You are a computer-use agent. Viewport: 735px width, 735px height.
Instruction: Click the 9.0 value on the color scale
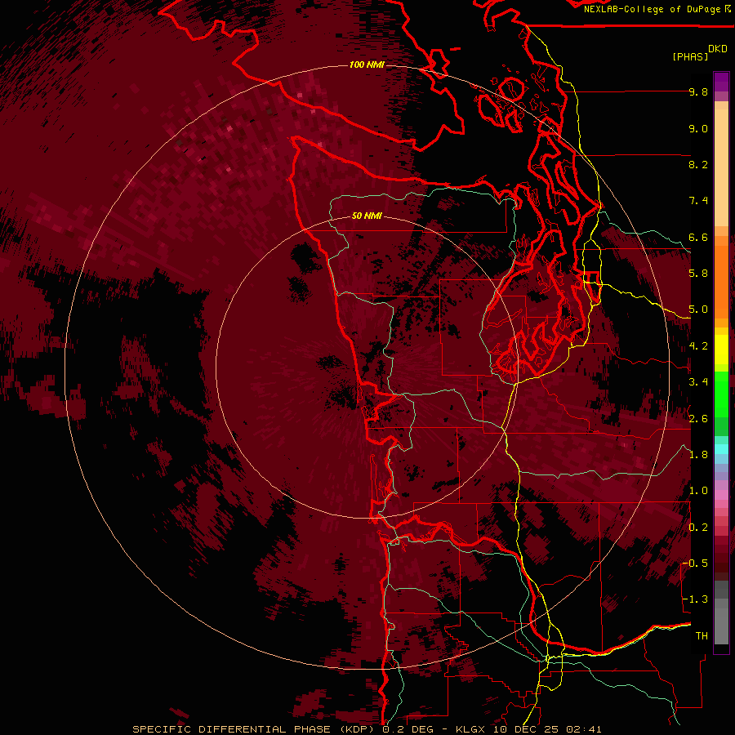tap(698, 128)
